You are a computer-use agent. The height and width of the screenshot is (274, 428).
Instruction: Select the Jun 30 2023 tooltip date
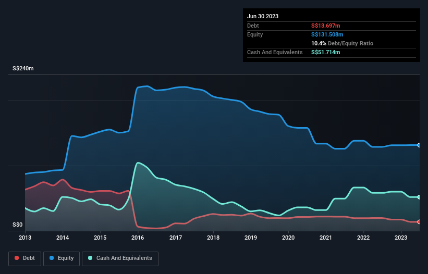coord(263,16)
